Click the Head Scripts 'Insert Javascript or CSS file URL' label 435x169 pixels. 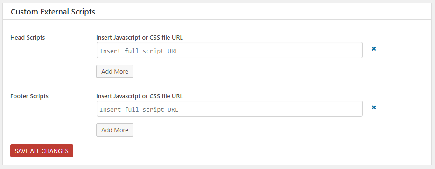pyautogui.click(x=140, y=38)
